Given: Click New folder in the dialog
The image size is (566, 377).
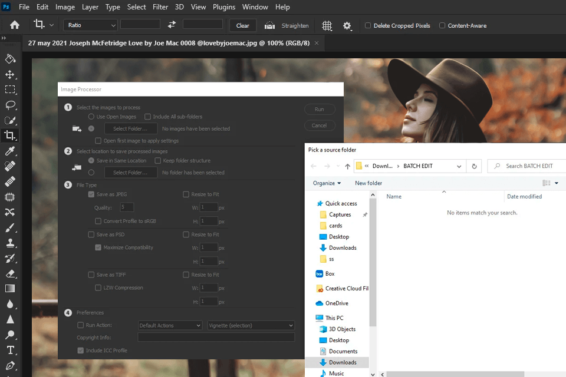Looking at the screenshot, I should [x=368, y=183].
